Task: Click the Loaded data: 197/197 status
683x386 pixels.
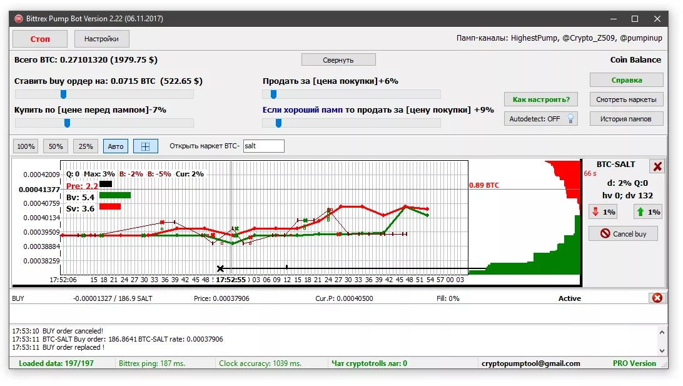Action: click(x=56, y=363)
